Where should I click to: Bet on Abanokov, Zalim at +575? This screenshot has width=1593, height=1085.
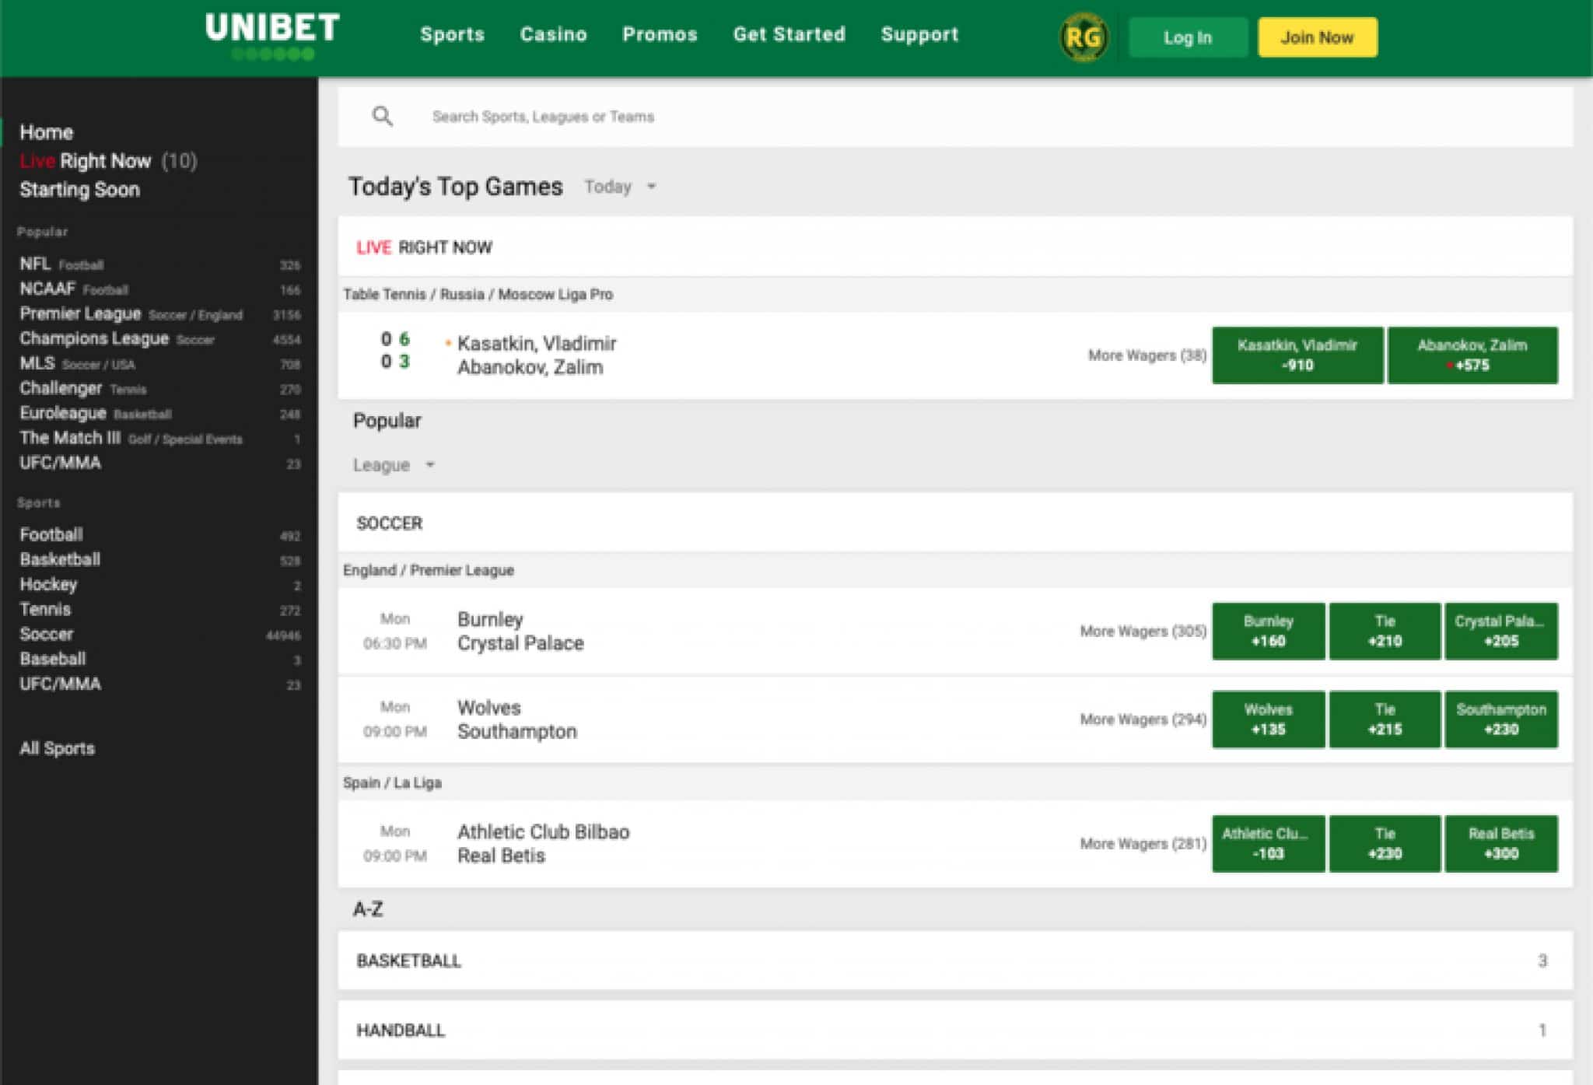[1472, 355]
